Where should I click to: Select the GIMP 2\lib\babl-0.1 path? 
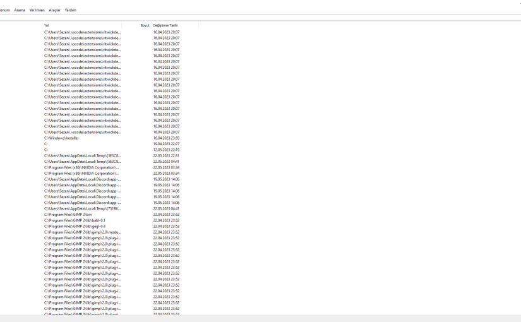click(75, 220)
